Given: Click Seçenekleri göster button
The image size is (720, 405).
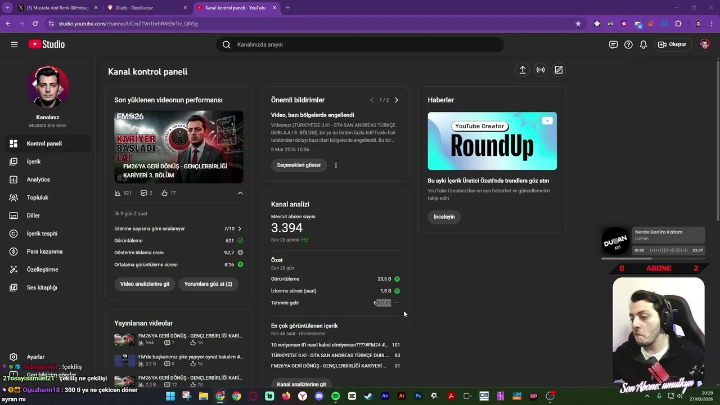Looking at the screenshot, I should click(x=299, y=165).
